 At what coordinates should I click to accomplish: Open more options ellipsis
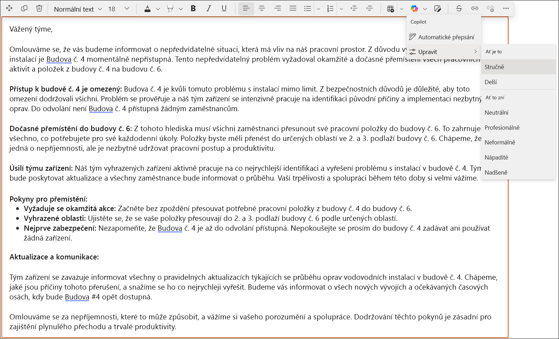tap(506, 8)
